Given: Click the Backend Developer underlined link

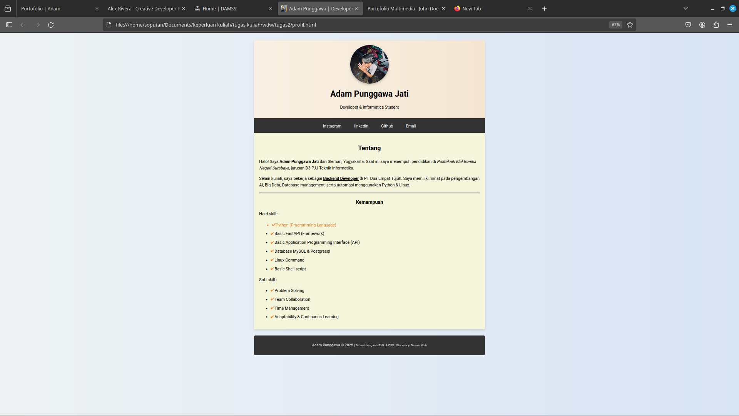Looking at the screenshot, I should pos(341,178).
